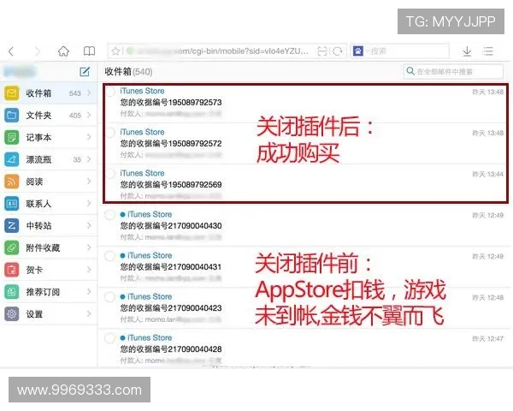Click the 543 inbox unread count
Viewport: 513px width, 411px height.
[75, 93]
